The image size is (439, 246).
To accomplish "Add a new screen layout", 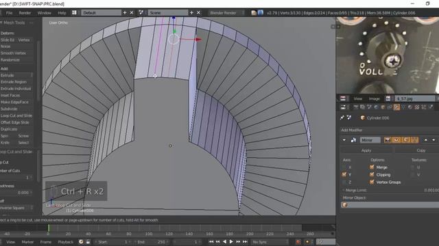I will click(x=125, y=12).
